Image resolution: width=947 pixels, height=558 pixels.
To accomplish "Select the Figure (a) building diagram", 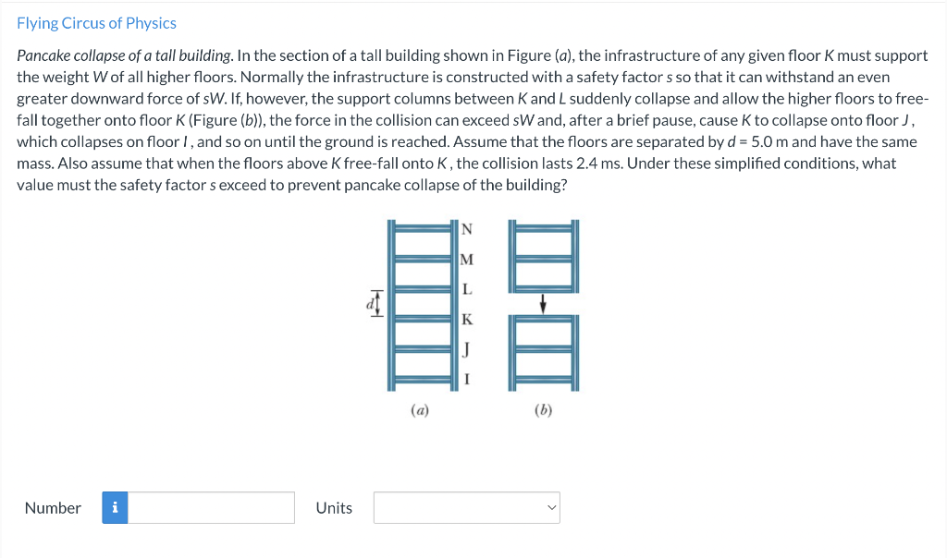I will point(421,303).
